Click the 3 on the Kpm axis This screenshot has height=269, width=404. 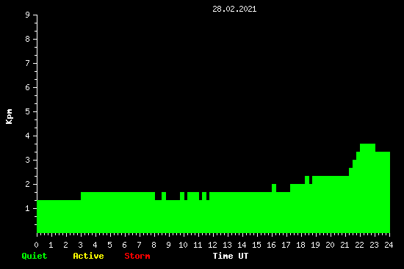28,161
